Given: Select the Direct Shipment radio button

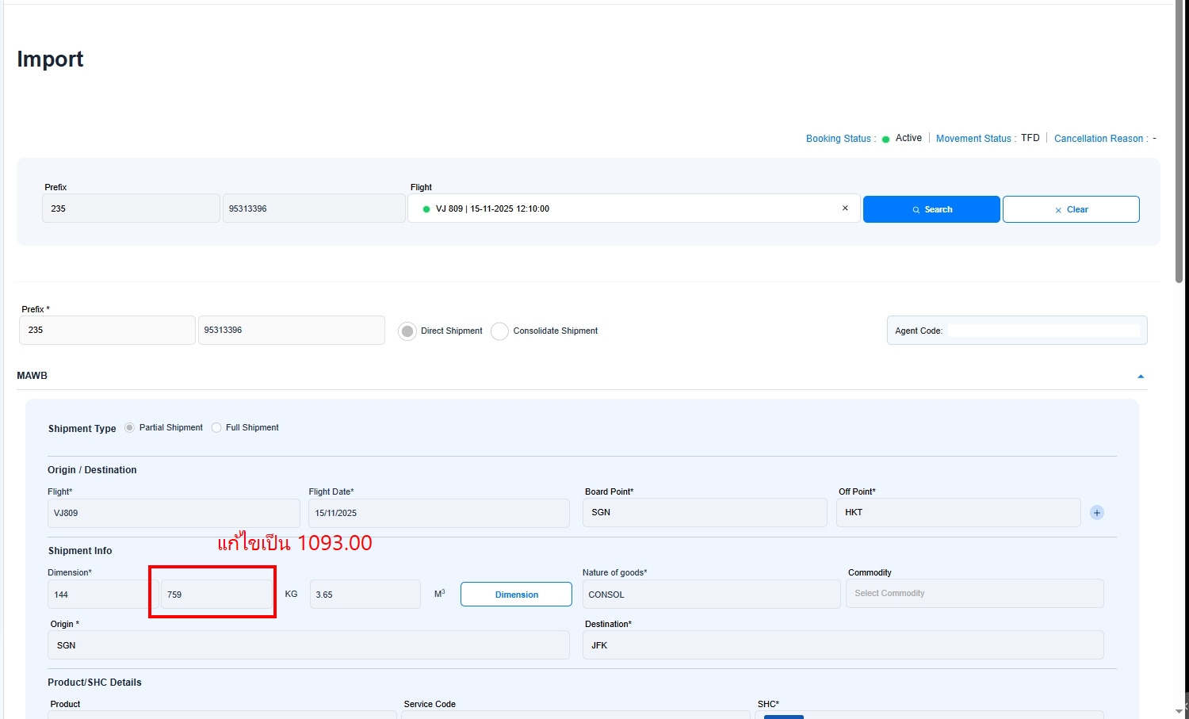Looking at the screenshot, I should (x=407, y=331).
